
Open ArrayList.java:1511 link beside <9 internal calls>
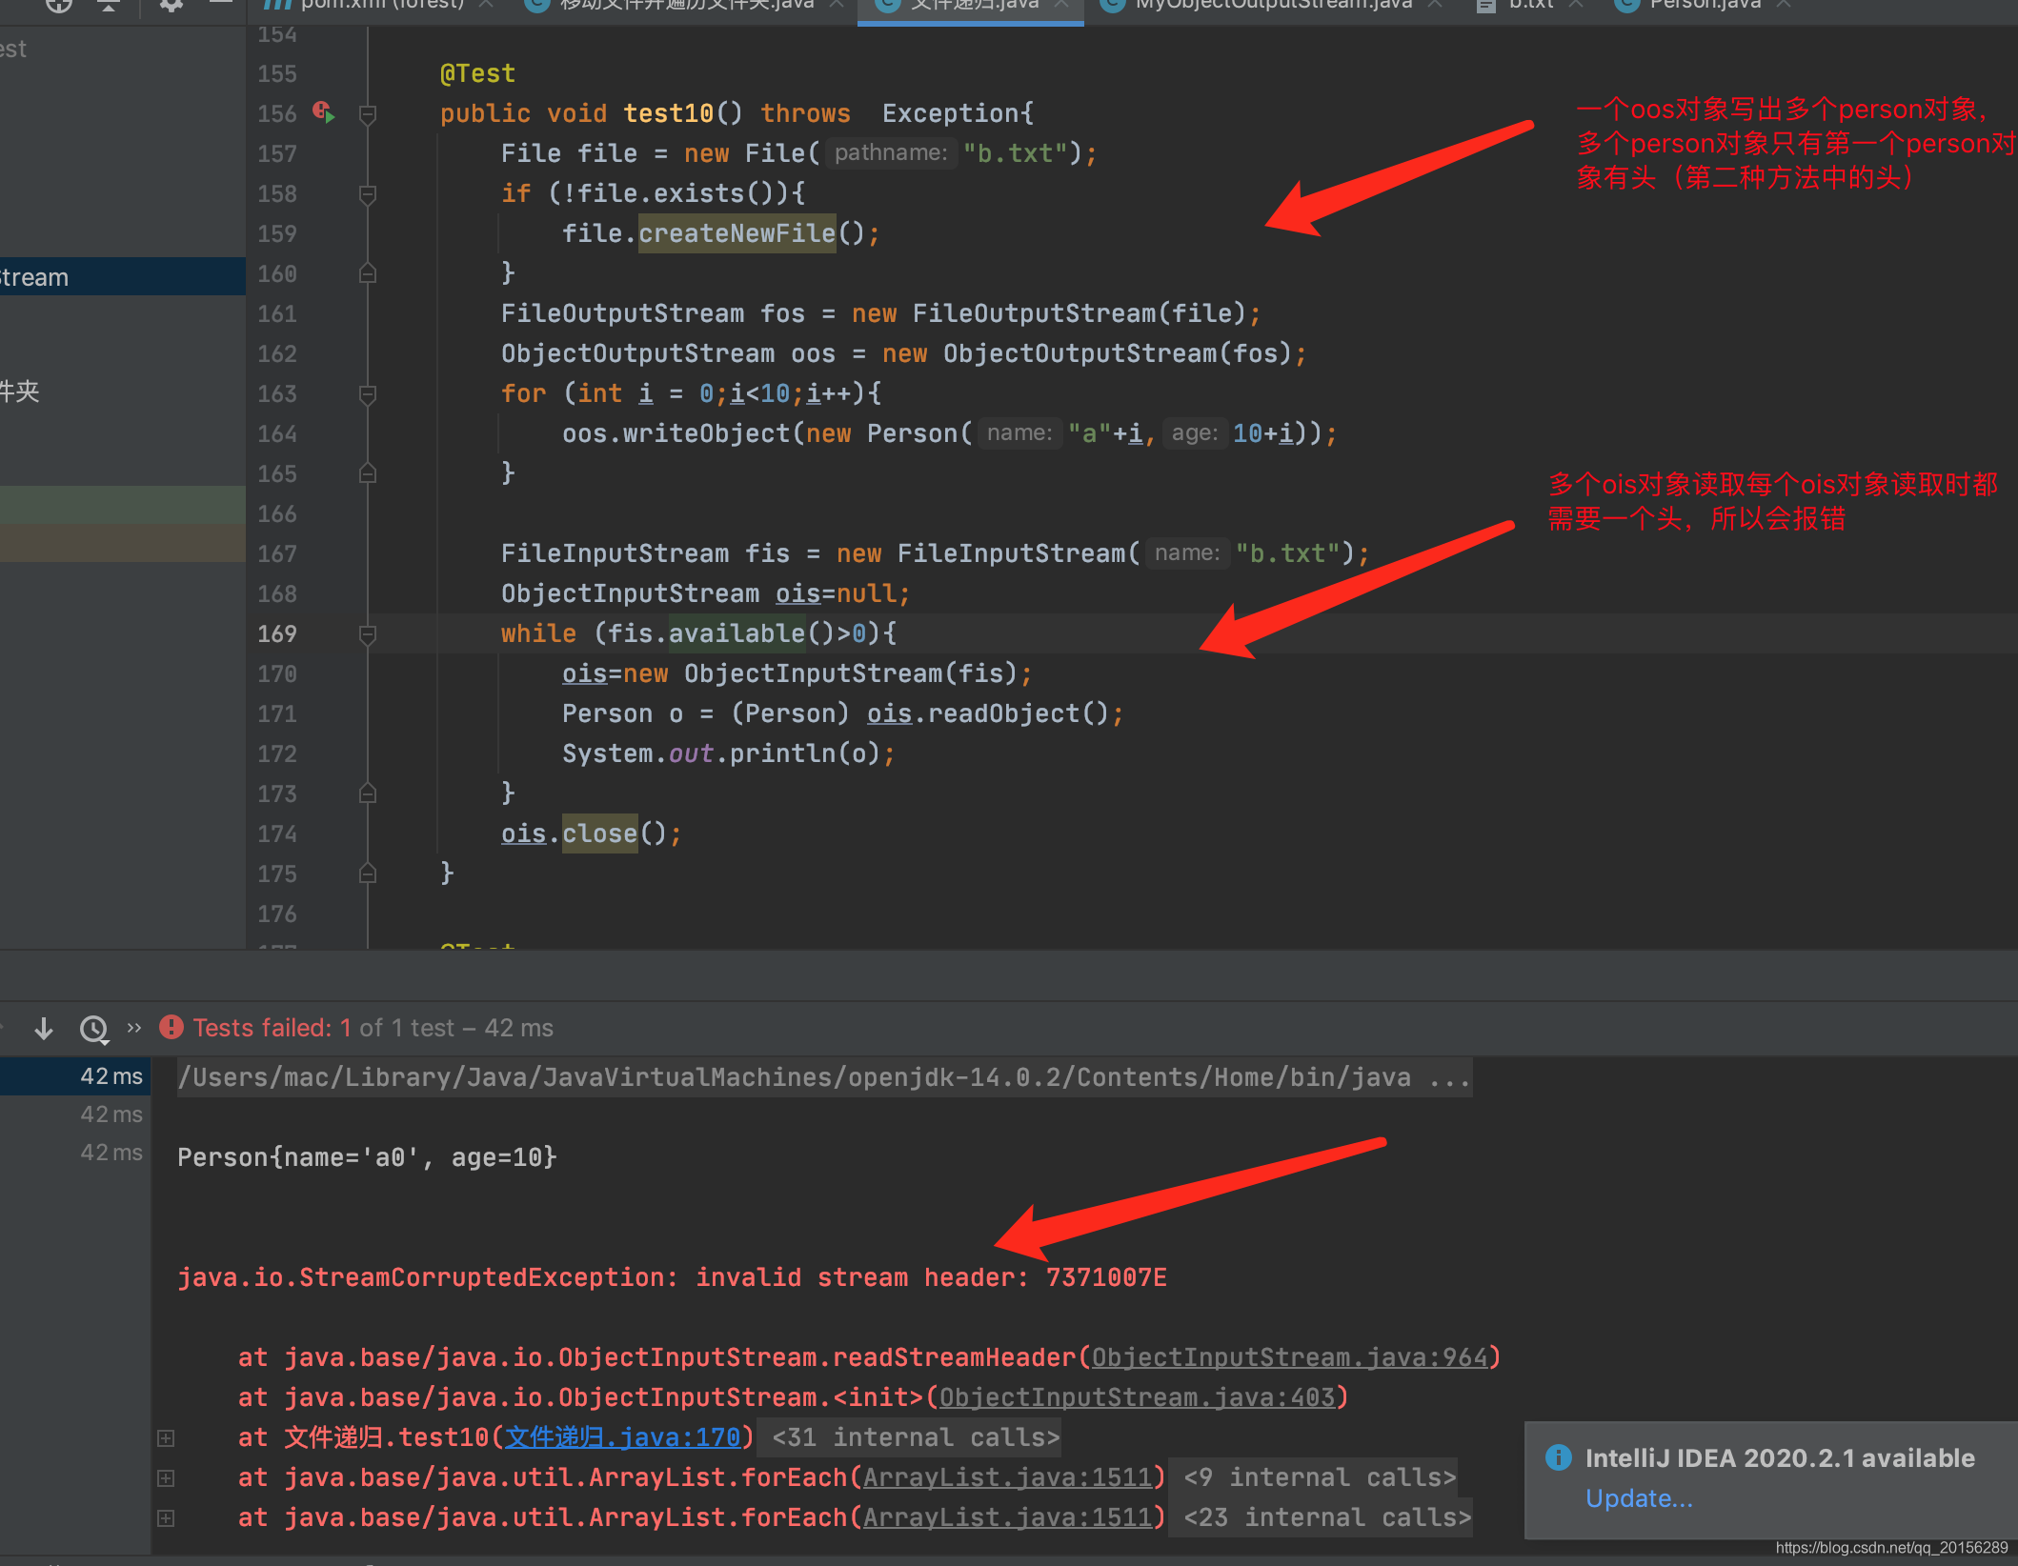pos(1008,1477)
